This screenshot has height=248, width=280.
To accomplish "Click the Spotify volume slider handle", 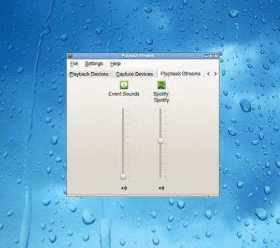I will 161,141.
